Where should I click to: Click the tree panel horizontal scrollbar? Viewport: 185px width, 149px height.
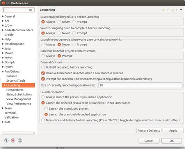pyautogui.click(x=18, y=133)
